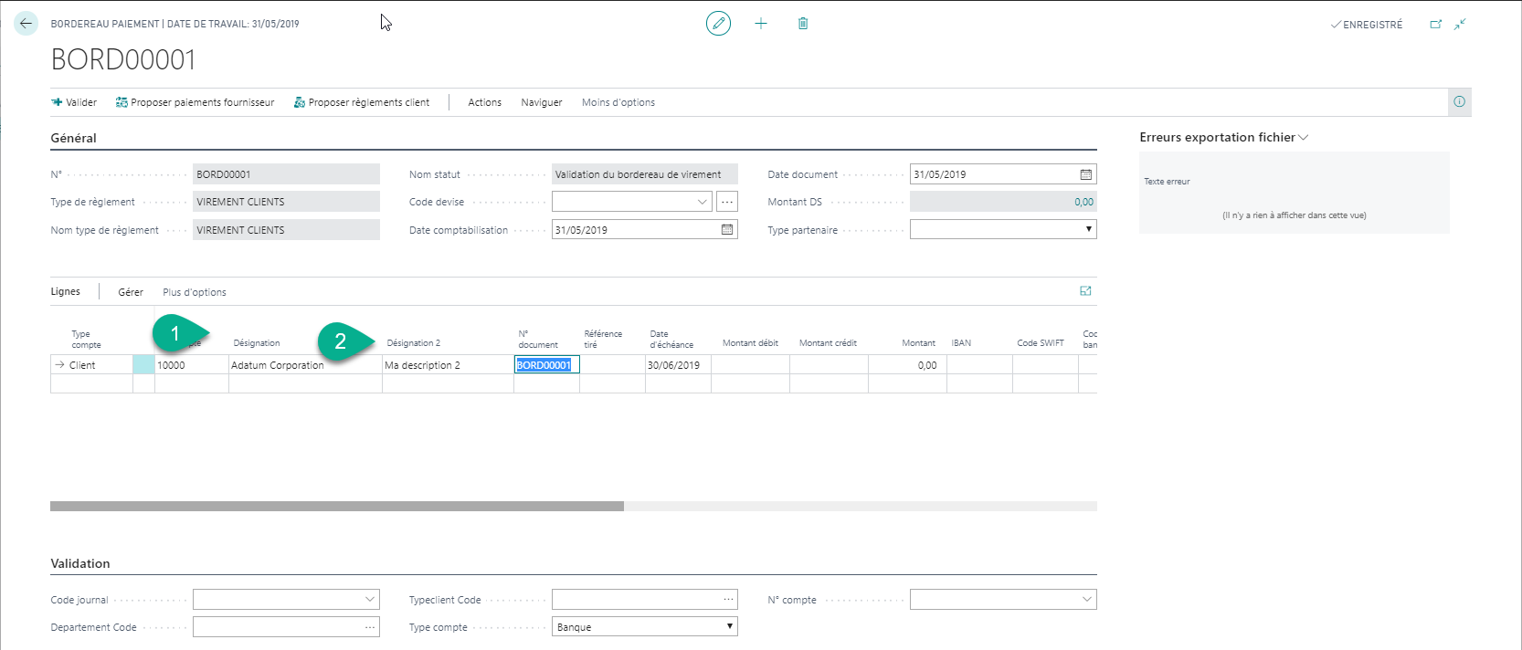Viewport: 1522px width, 650px height.
Task: Maximize the Lignes section icon
Action: pos(1085,291)
